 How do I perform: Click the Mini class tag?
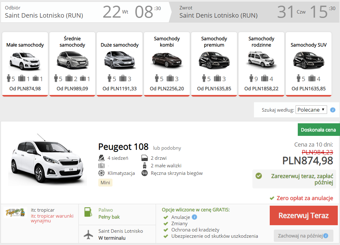105,182
